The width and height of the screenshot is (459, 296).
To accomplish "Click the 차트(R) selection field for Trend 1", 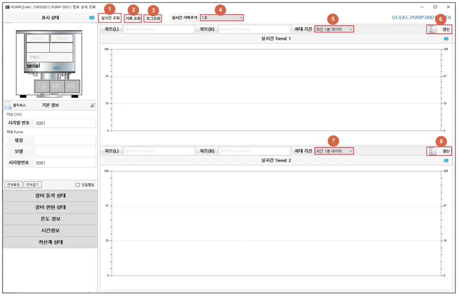I will [x=254, y=29].
